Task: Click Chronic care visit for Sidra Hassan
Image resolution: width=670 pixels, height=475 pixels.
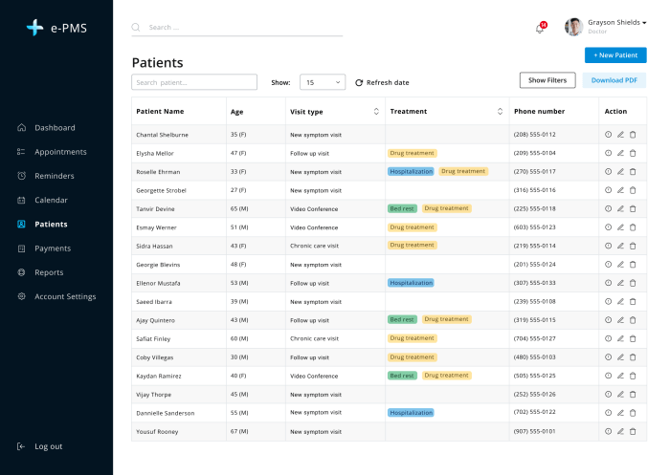Action: coord(314,246)
